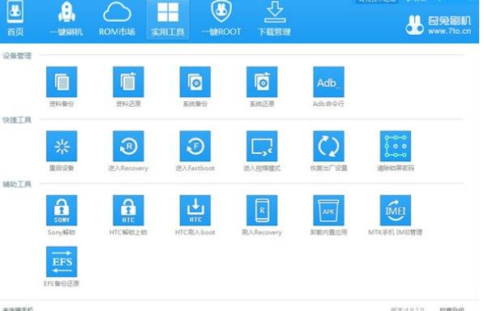Screen dimensions: 484x311
Task: Launch the Adb command line tool
Action: click(328, 82)
